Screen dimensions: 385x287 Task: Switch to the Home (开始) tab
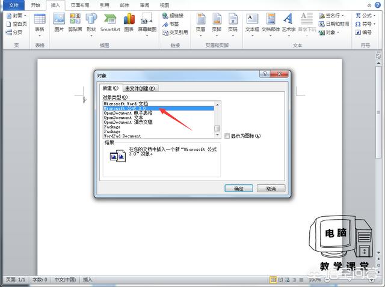(35, 5)
